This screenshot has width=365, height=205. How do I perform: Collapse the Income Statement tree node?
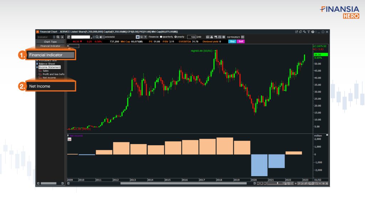37,67
